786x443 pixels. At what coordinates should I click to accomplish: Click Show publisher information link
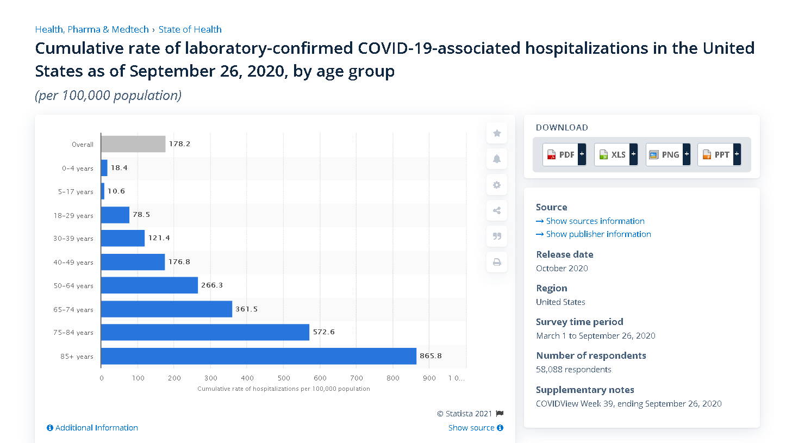coord(594,234)
